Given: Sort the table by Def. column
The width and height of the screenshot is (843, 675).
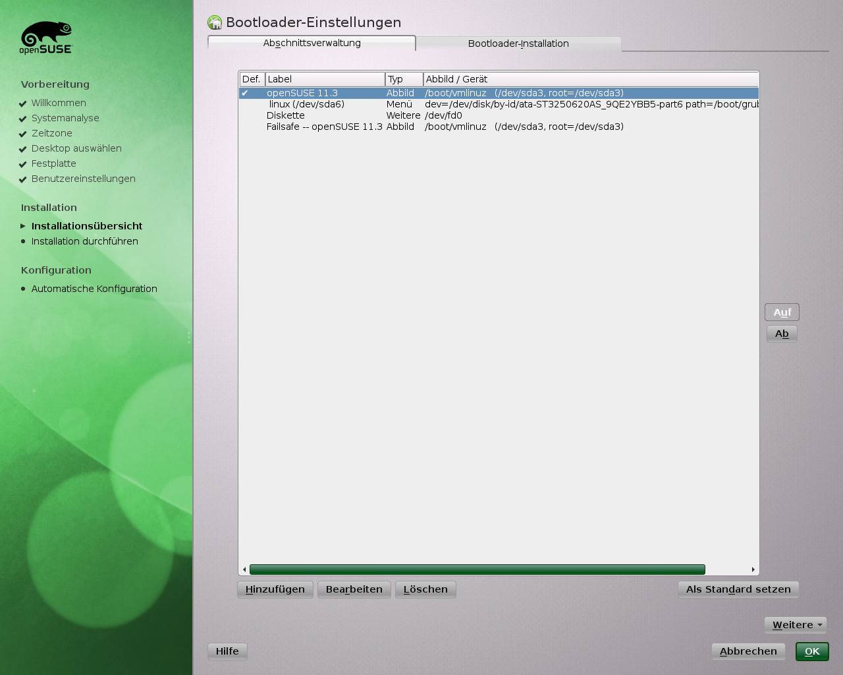Looking at the screenshot, I should 252,79.
